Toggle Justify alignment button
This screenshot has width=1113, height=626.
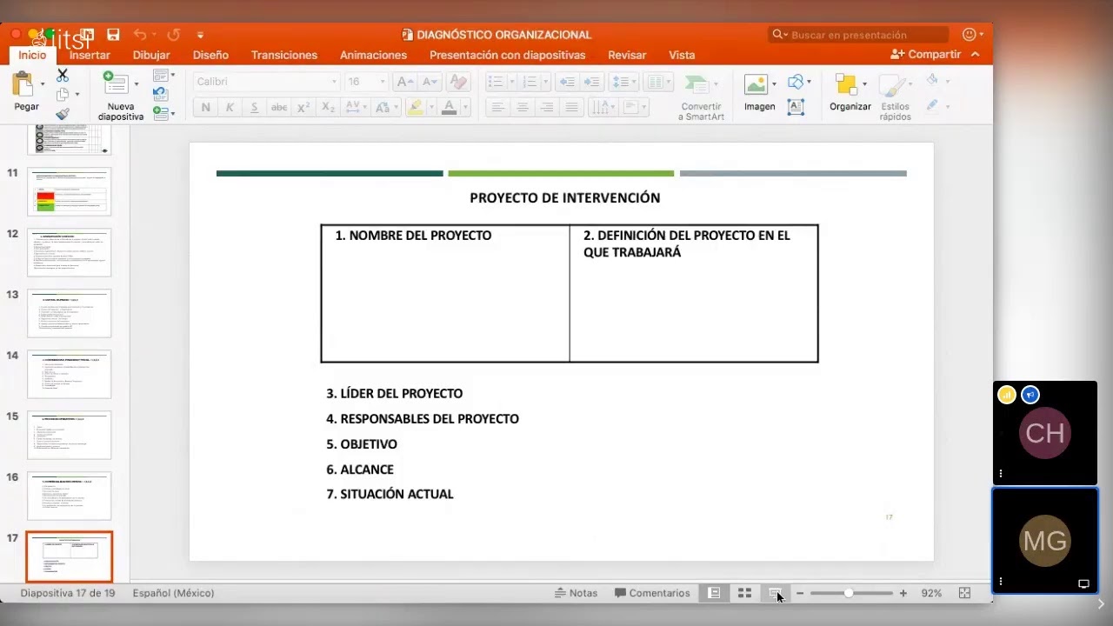(x=571, y=108)
